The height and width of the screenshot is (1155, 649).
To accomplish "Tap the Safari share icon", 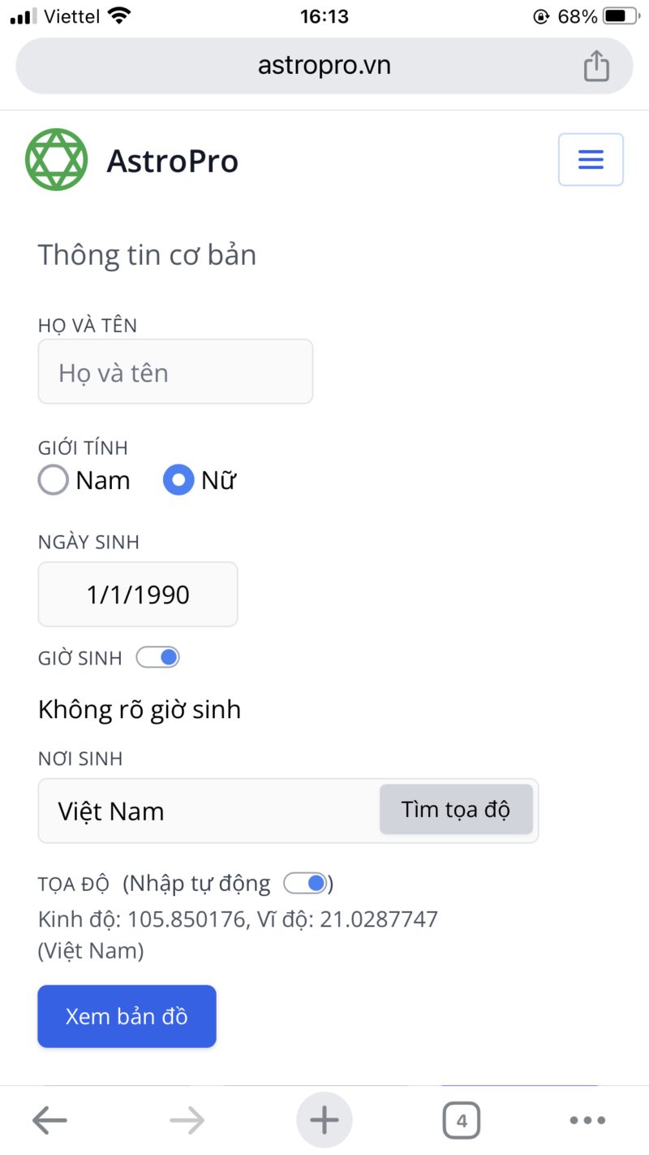I will (x=597, y=65).
